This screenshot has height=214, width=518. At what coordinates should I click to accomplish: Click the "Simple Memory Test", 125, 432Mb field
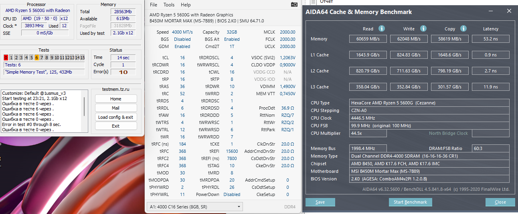(44, 72)
